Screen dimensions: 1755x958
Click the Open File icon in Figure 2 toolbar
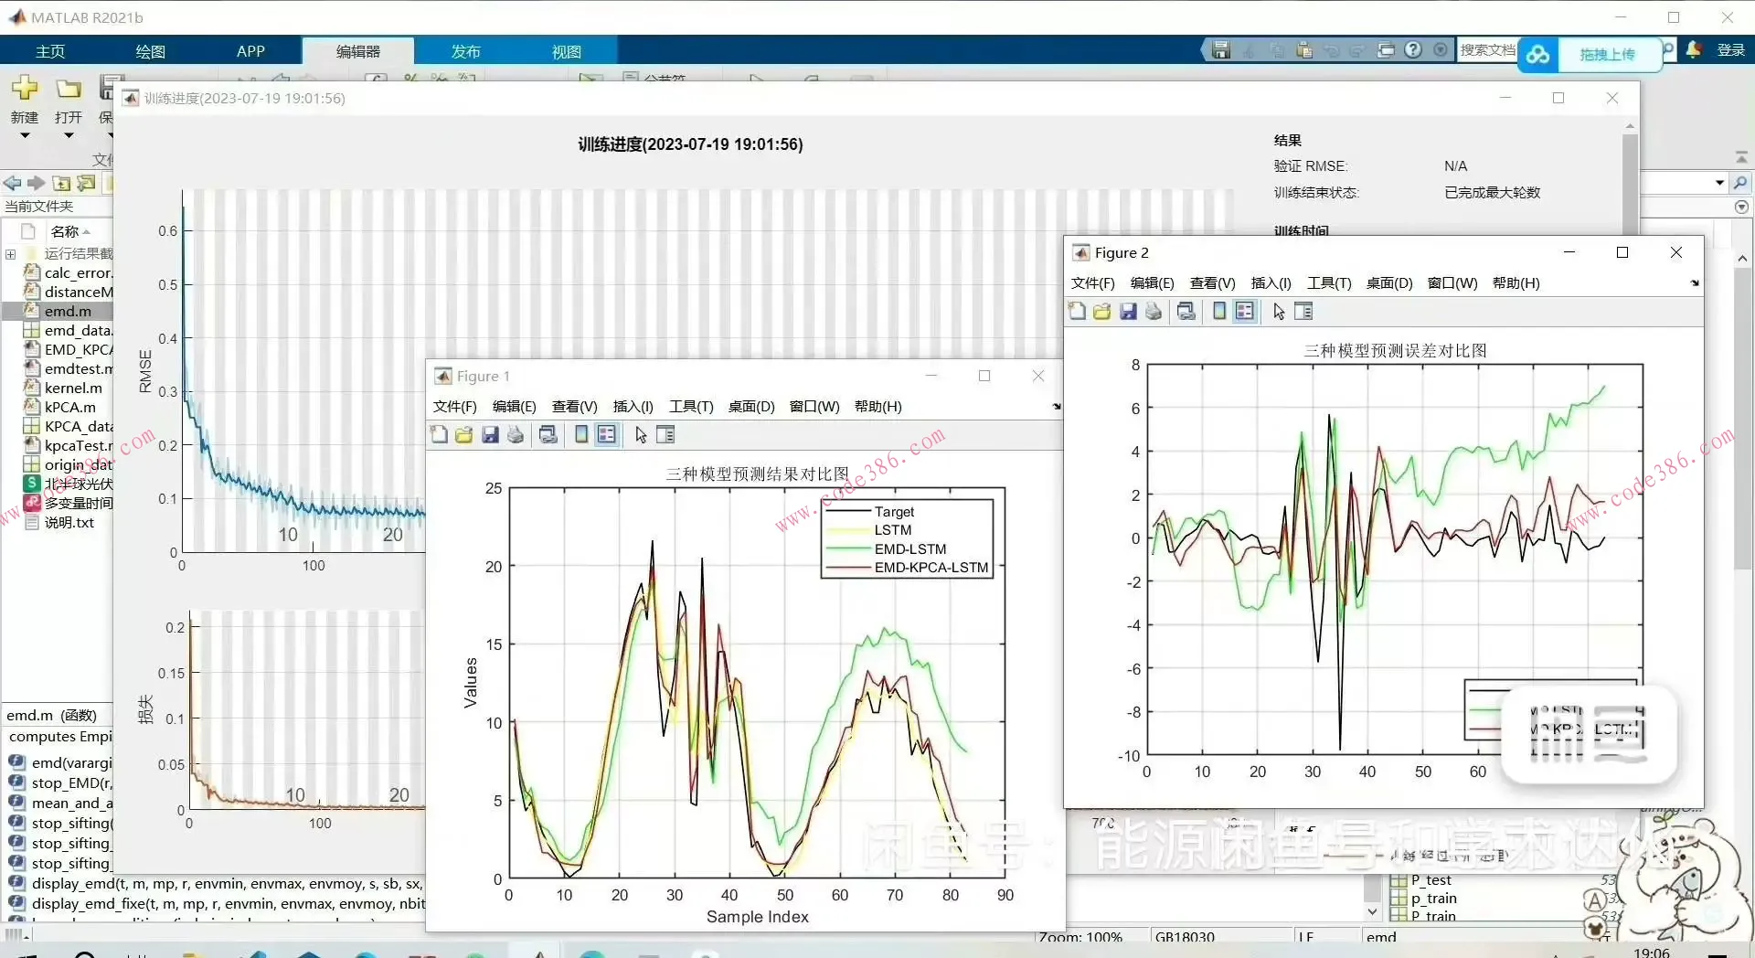(x=1102, y=312)
